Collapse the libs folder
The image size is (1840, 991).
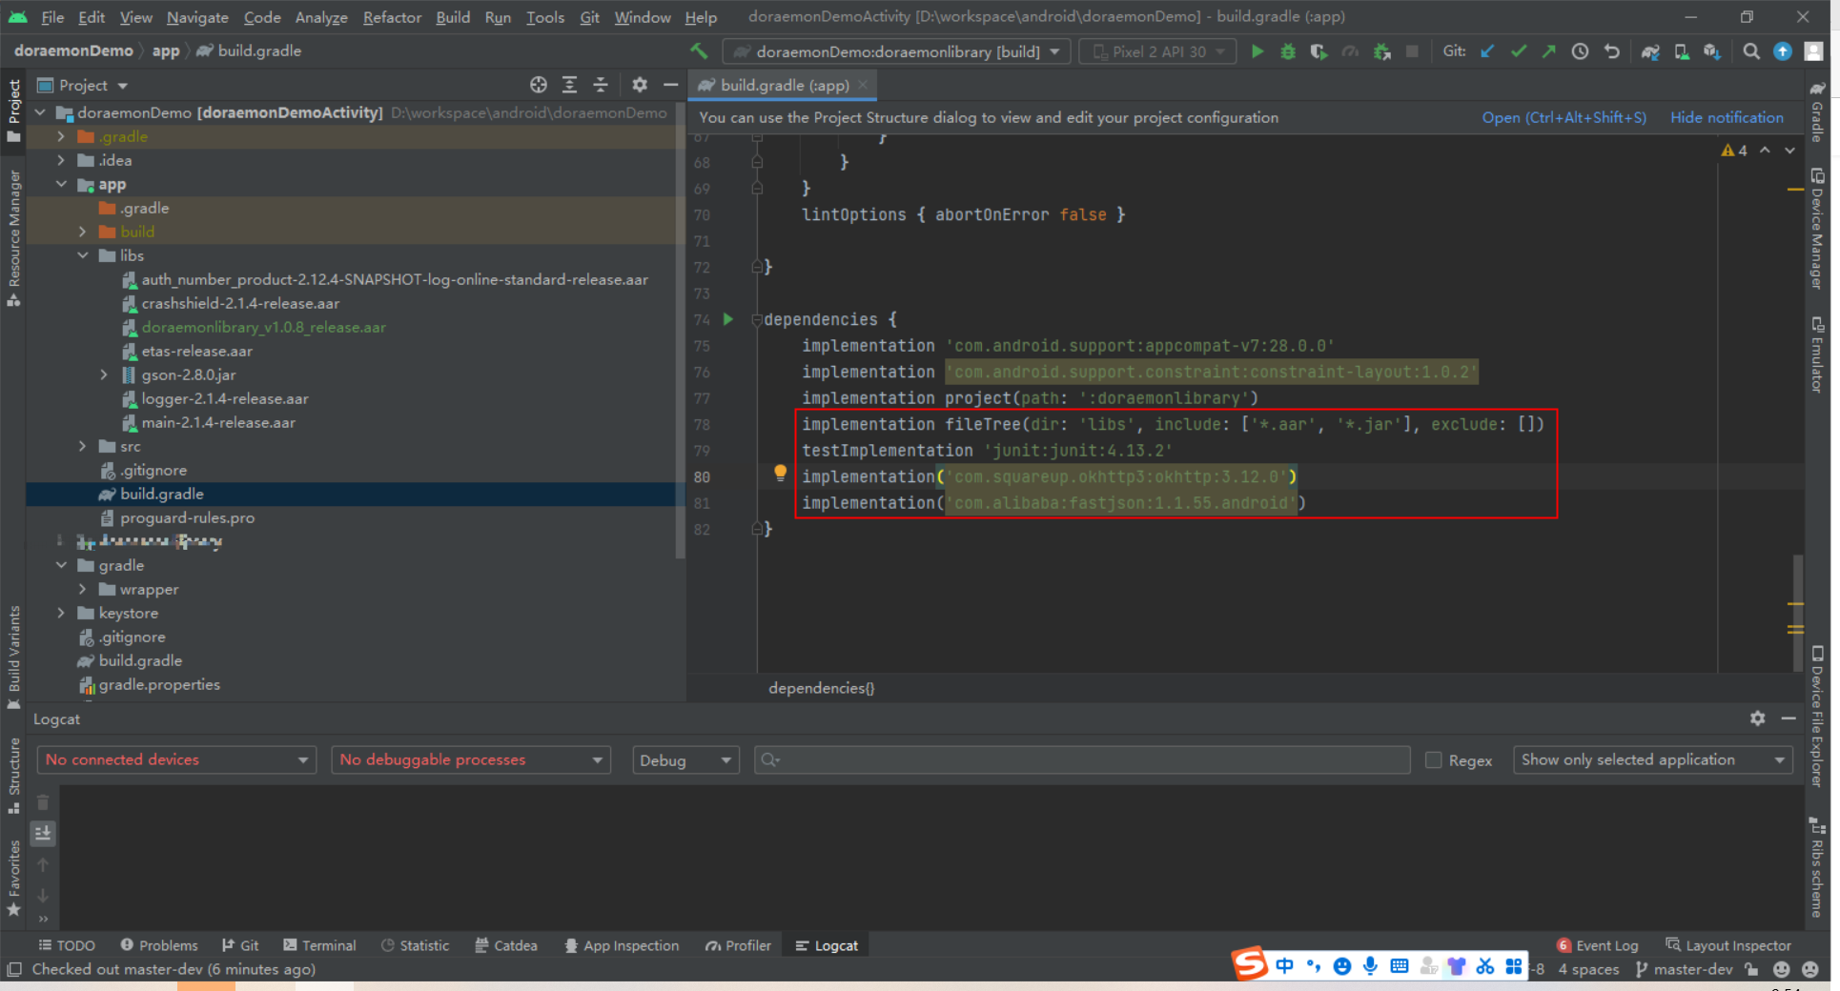pyautogui.click(x=83, y=255)
